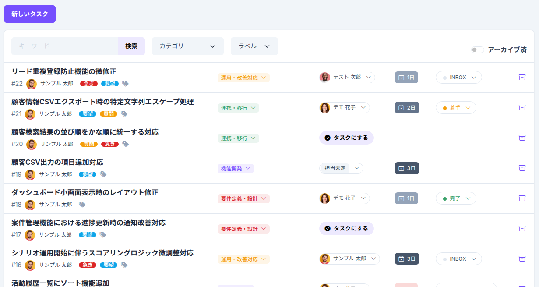The width and height of the screenshot is (539, 287).
Task: Open the ラベル filter dropdown
Action: (254, 46)
